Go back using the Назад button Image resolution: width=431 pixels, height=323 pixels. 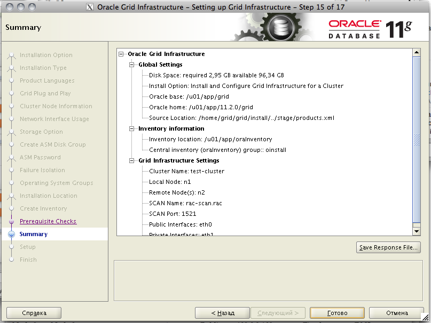222,313
